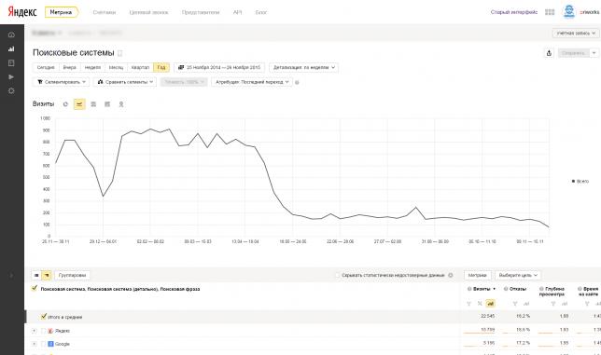This screenshot has height=355, width=601.
Task: Select the Месяц period tab
Action: point(116,67)
